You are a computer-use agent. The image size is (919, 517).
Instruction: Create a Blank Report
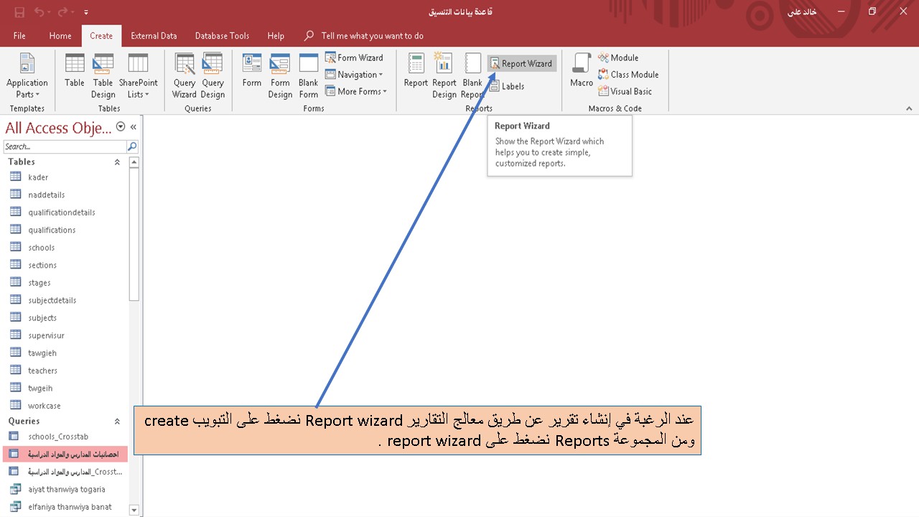coord(472,75)
